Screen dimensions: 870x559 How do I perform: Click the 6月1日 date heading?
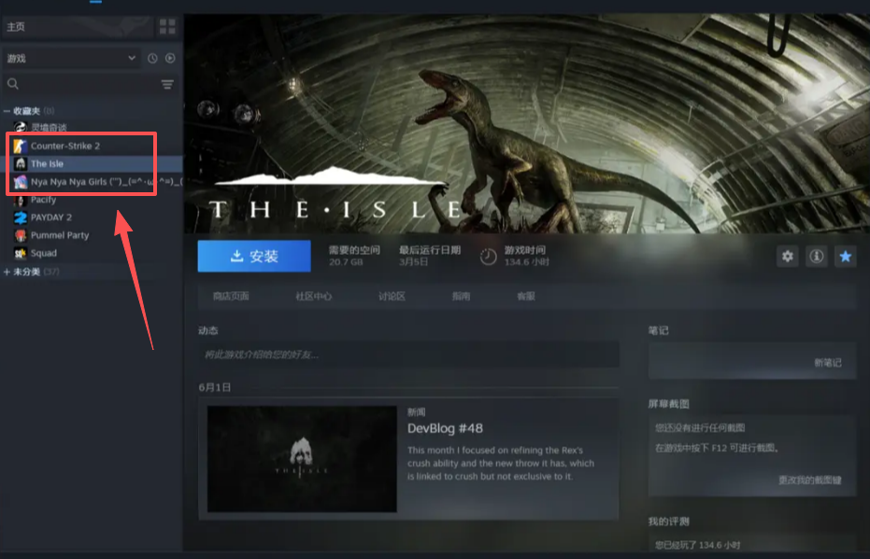(x=215, y=387)
